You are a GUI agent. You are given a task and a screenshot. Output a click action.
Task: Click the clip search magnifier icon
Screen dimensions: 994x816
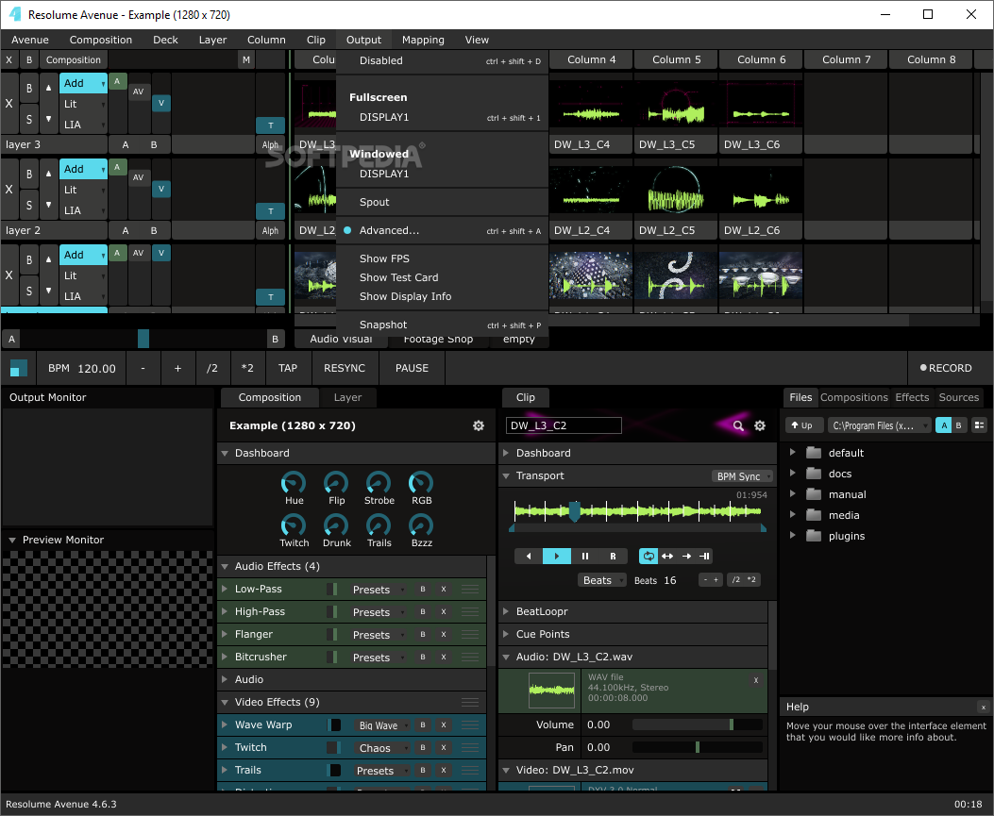click(738, 425)
